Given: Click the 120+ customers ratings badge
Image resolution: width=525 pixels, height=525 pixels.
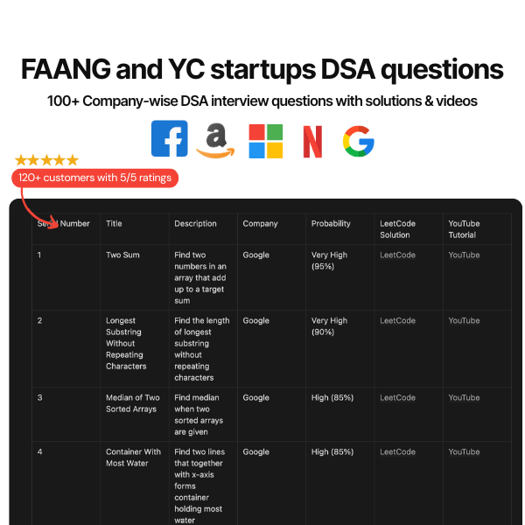Looking at the screenshot, I should pos(94,178).
